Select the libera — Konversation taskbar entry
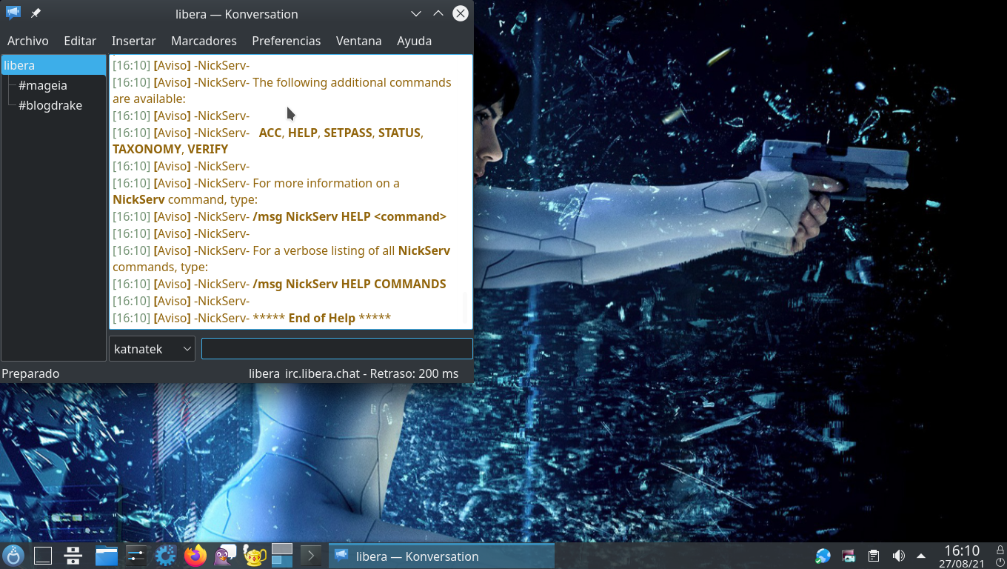 441,556
